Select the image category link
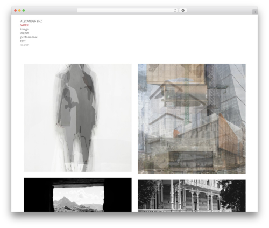The height and width of the screenshot is (228, 269). tap(24, 29)
